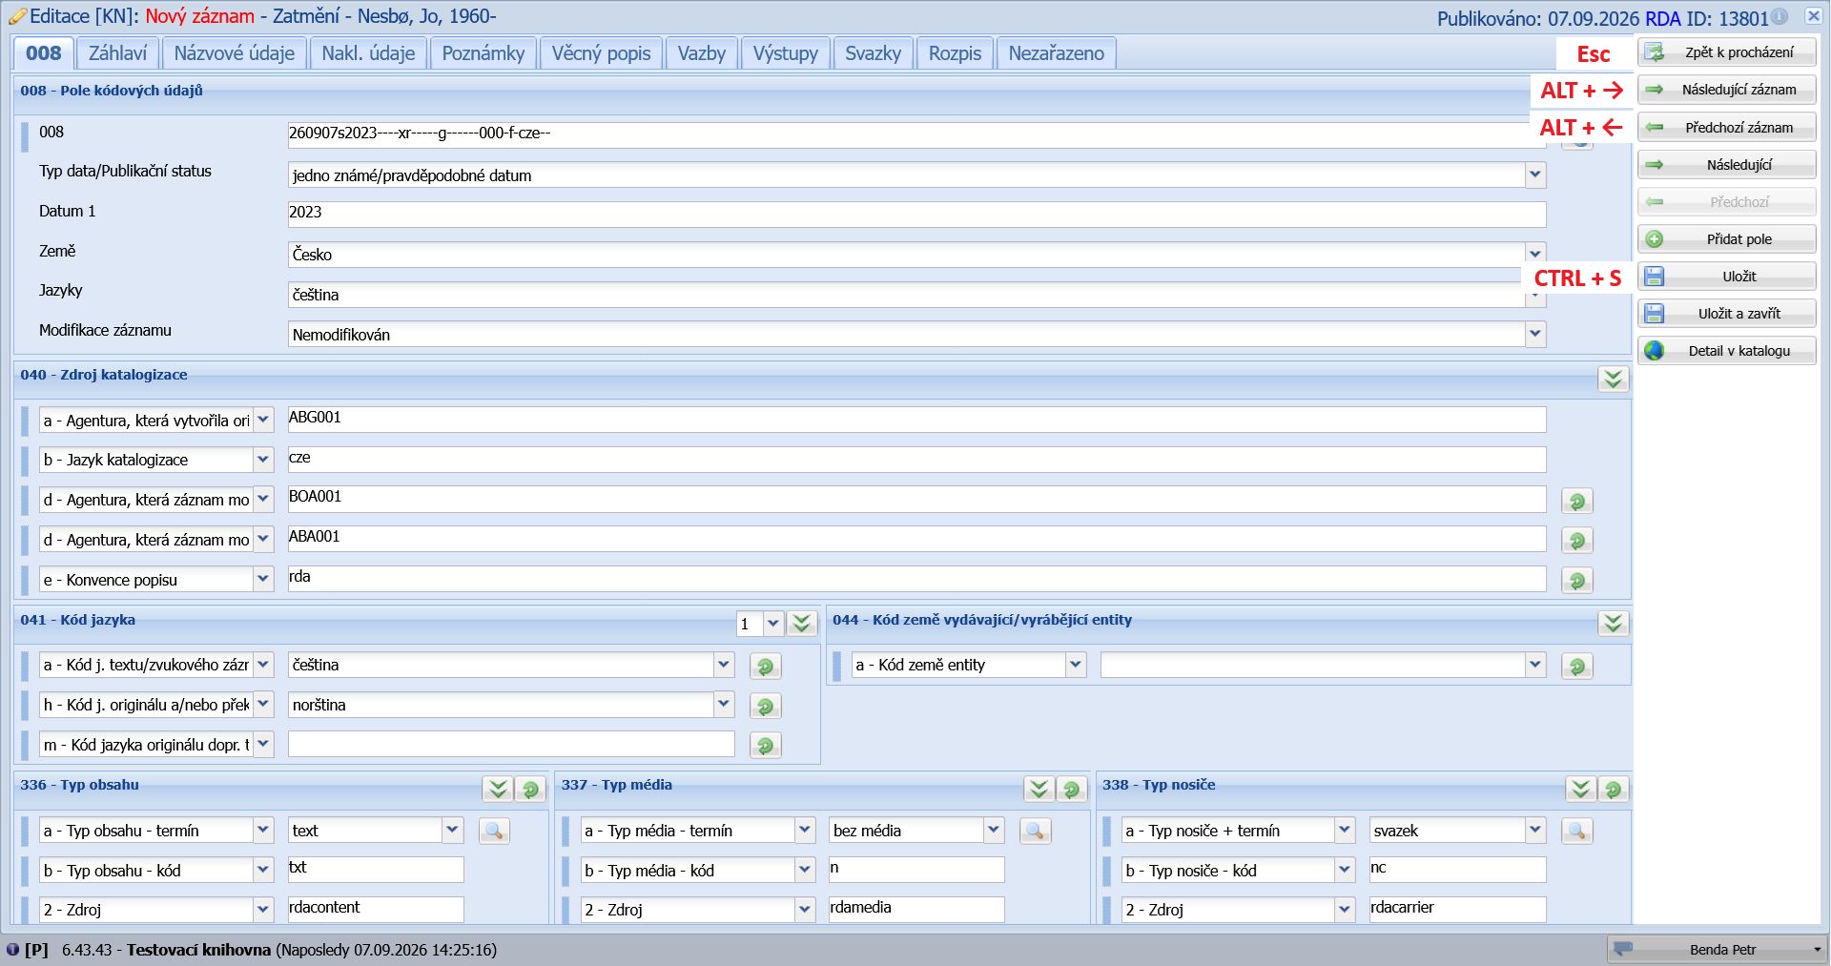The image size is (1831, 966).
Task: Open the Země dropdown showing Česko
Action: pyautogui.click(x=1535, y=254)
